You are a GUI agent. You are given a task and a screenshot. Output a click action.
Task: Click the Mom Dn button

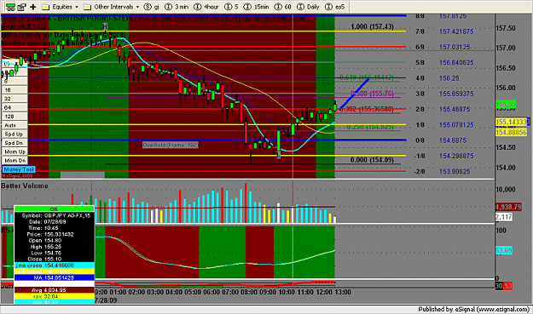click(14, 160)
